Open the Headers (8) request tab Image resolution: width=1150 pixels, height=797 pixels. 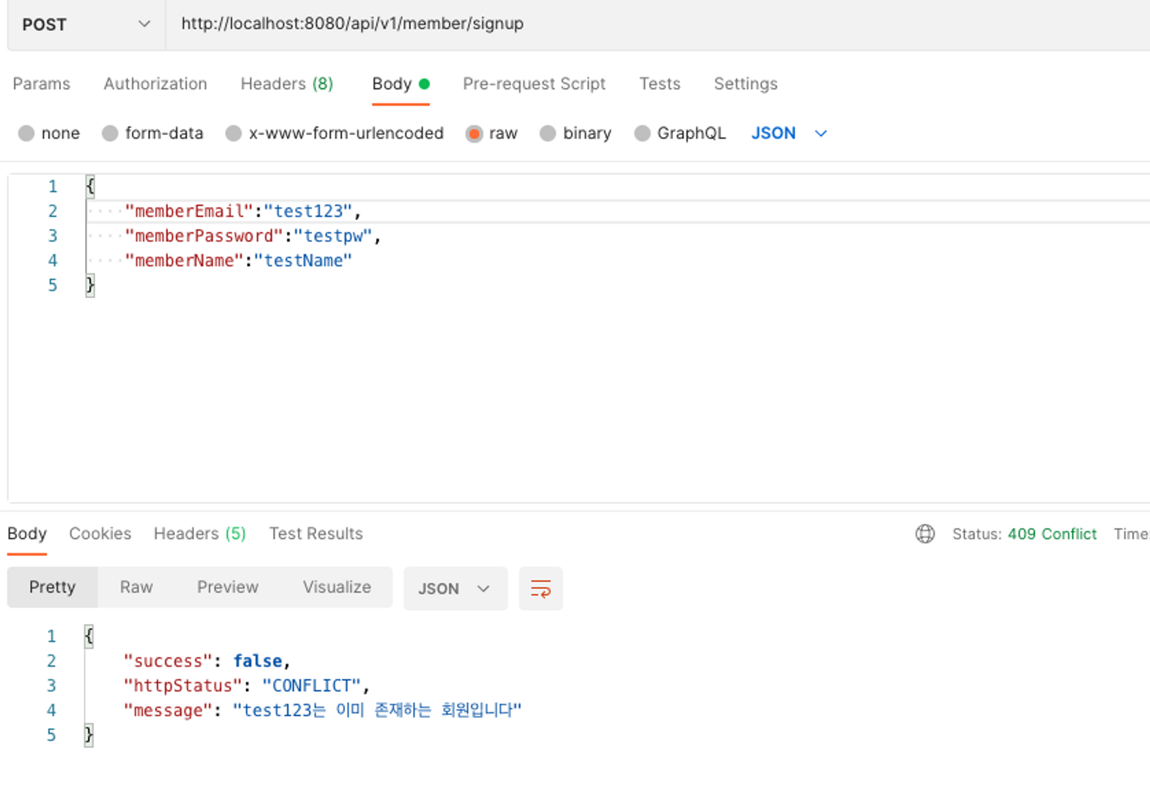point(286,84)
